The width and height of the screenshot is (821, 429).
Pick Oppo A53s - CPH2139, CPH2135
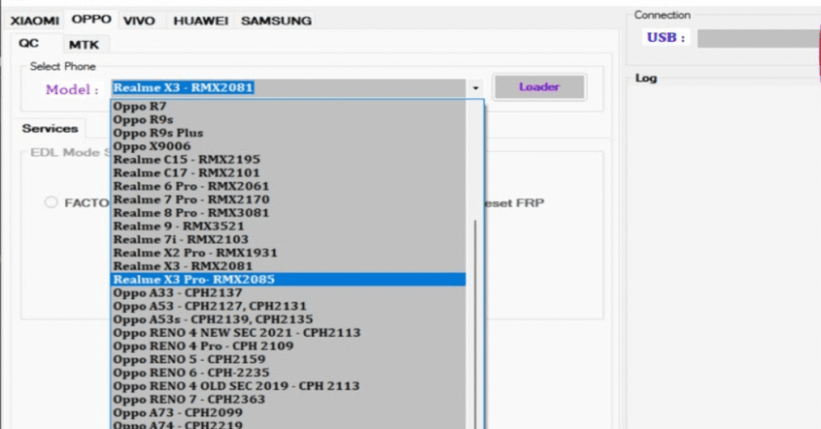tap(289, 319)
